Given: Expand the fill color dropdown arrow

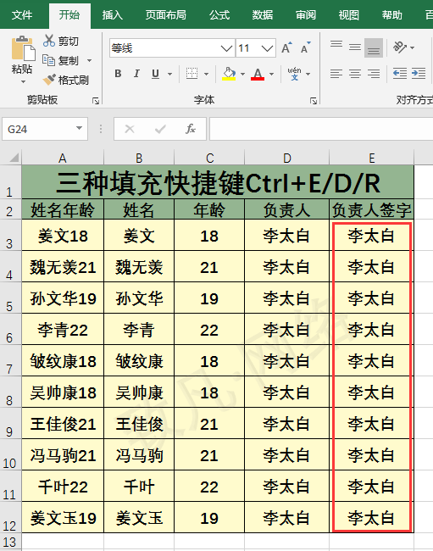Looking at the screenshot, I should 242,74.
